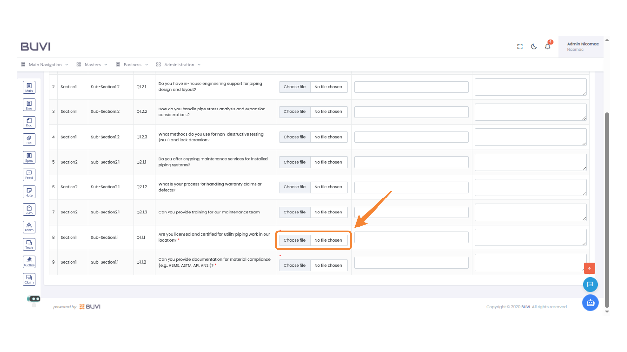Select the Feed icon in sidebar
627x352 pixels.
29,174
